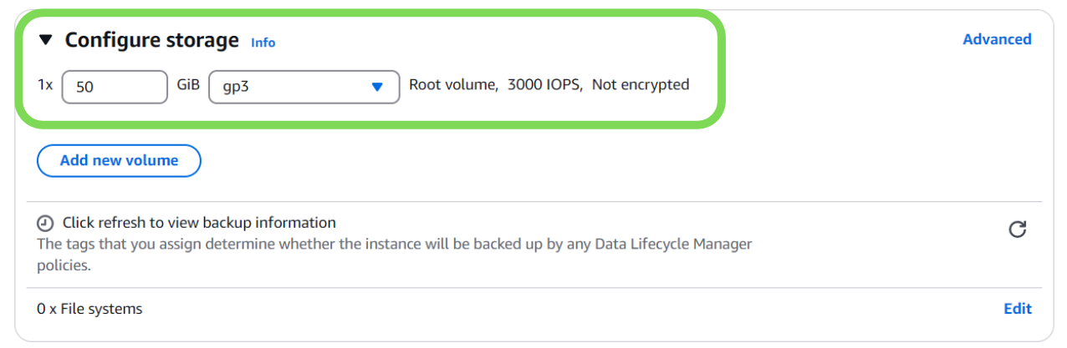This screenshot has width=1067, height=348.
Task: Click the Data Lifecycle Manager description text
Action: (x=394, y=245)
